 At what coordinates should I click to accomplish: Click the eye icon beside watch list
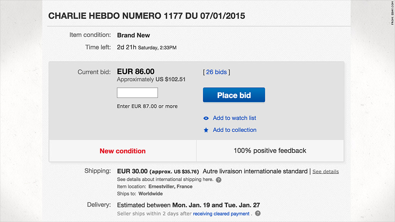[x=206, y=118]
